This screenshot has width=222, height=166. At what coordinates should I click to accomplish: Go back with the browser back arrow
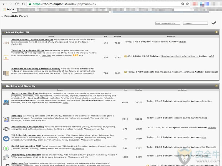(x=4, y=4)
